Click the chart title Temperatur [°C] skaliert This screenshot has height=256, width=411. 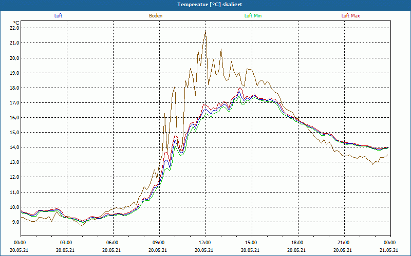210,5
